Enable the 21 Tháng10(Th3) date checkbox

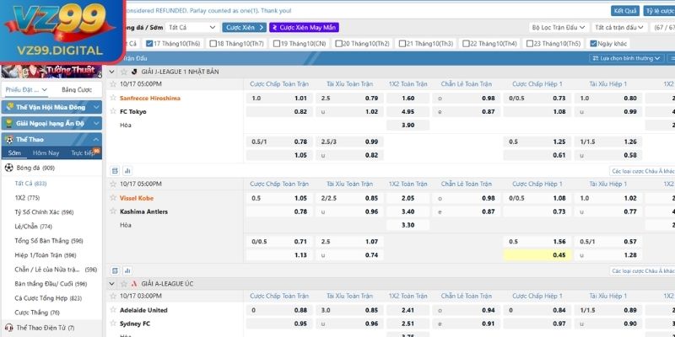tap(402, 44)
